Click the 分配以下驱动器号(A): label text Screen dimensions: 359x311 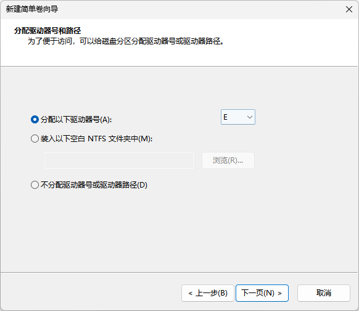coord(76,120)
